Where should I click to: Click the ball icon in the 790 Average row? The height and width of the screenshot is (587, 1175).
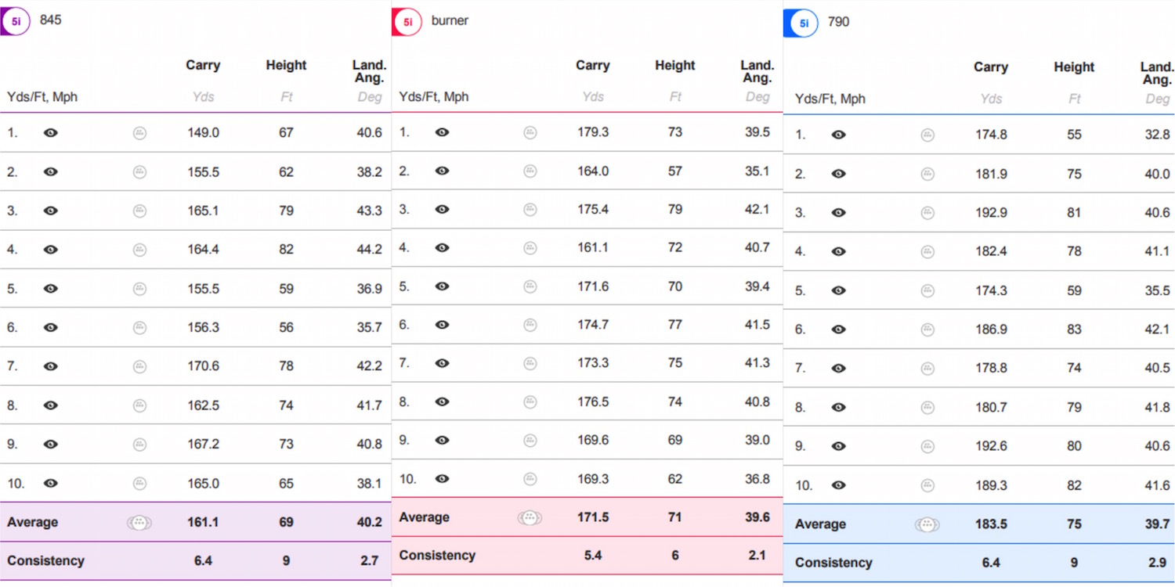tap(927, 524)
